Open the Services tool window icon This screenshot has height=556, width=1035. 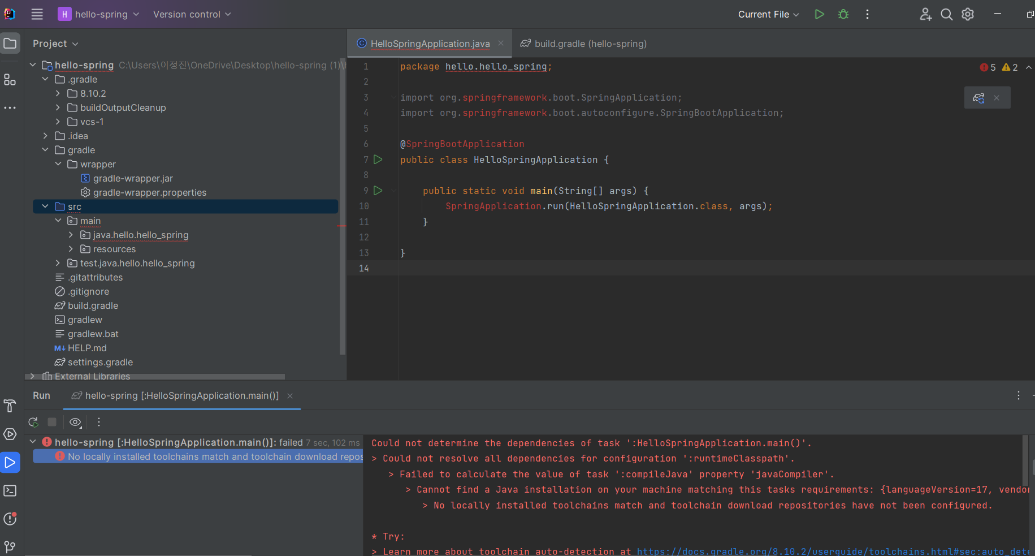(10, 434)
